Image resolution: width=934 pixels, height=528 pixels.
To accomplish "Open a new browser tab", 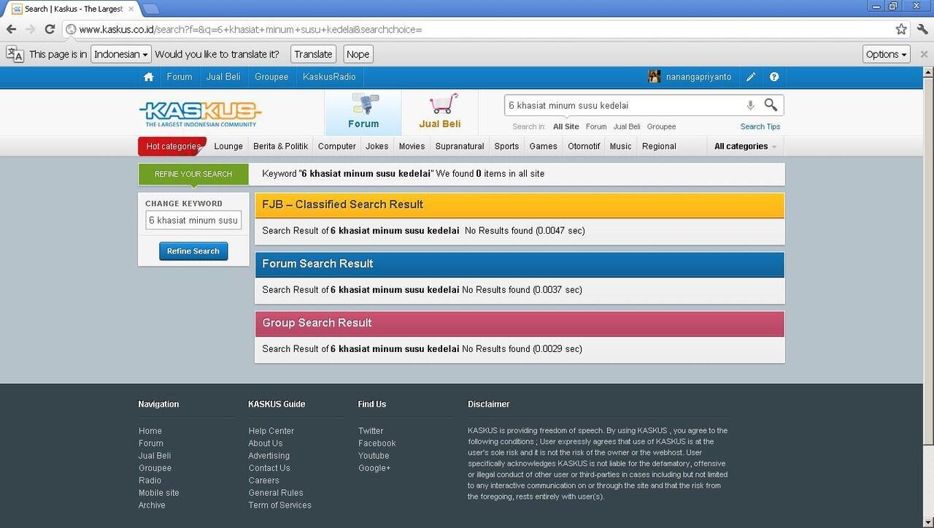I will [150, 9].
